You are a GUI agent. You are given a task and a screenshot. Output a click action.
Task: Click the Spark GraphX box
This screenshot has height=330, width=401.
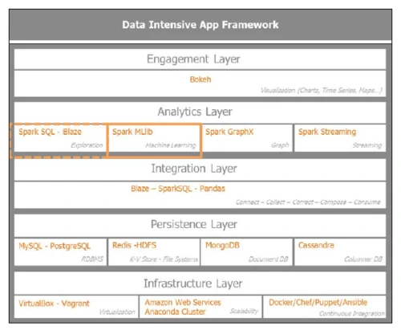point(247,138)
